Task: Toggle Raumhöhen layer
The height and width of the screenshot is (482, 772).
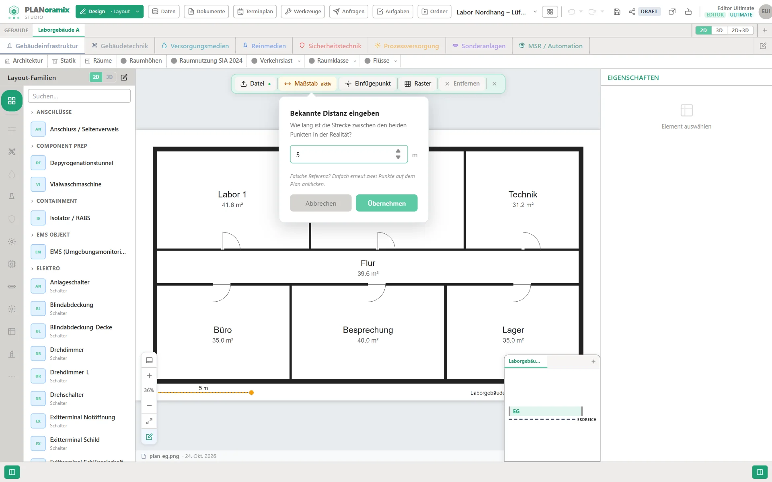Action: pyautogui.click(x=141, y=61)
